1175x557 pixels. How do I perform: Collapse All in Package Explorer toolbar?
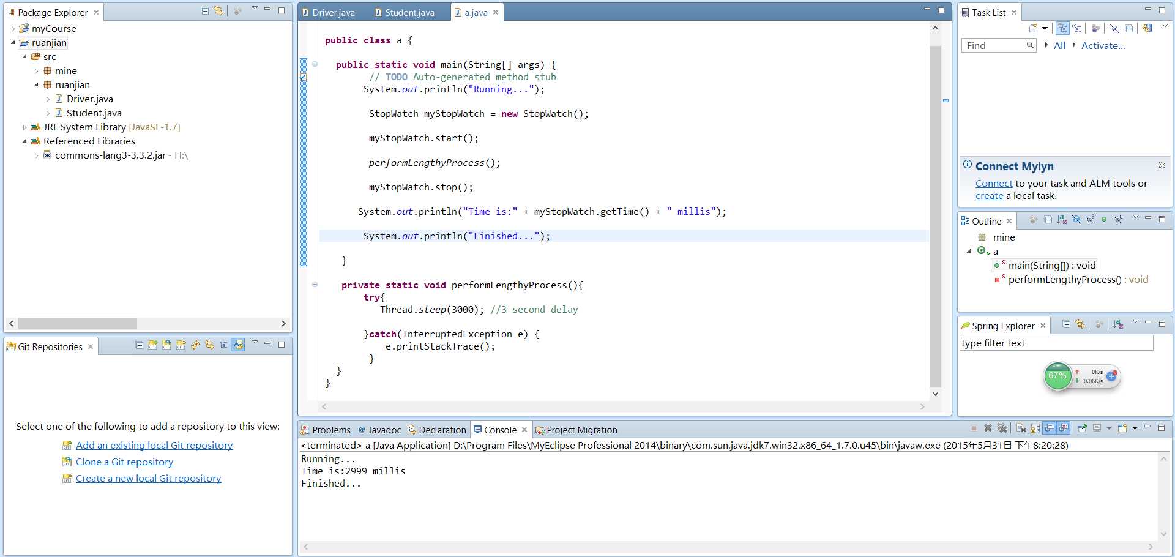point(205,10)
